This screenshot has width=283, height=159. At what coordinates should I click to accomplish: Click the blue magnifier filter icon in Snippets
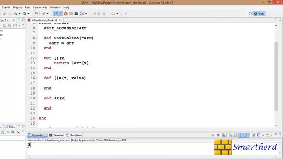(x=13, y=132)
